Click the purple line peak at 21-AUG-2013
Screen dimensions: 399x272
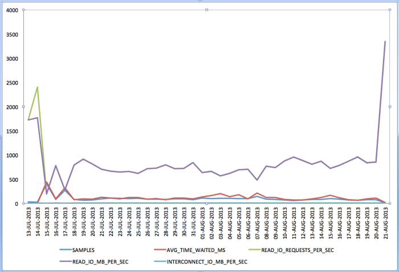coord(385,42)
